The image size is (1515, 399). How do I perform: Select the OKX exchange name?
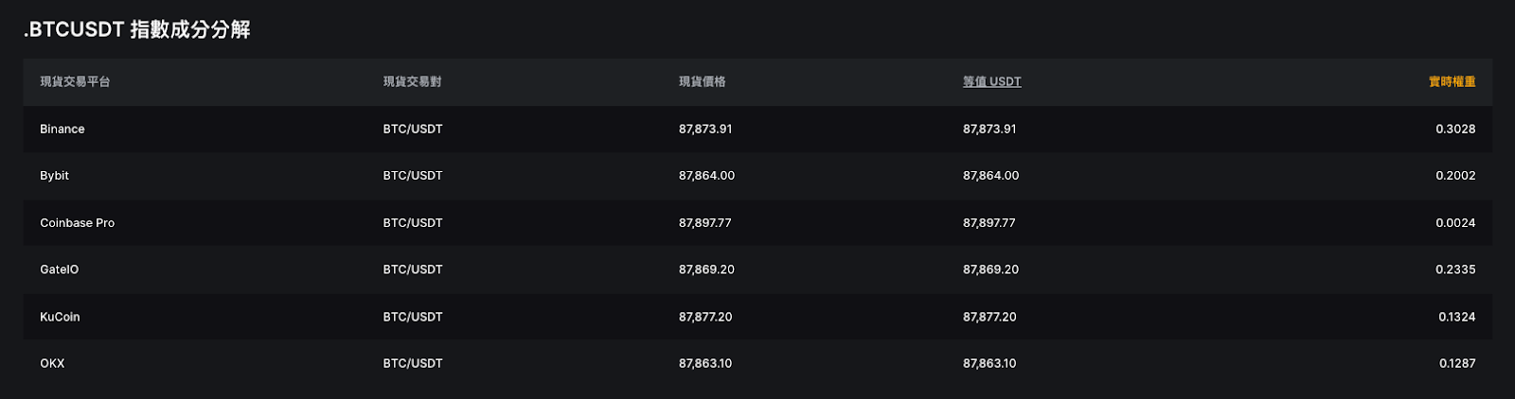[x=52, y=363]
